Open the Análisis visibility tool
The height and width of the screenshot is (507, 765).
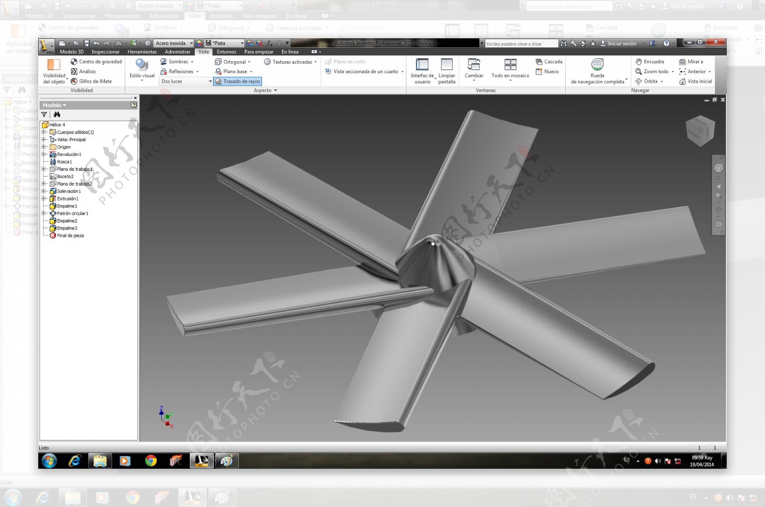coord(83,71)
